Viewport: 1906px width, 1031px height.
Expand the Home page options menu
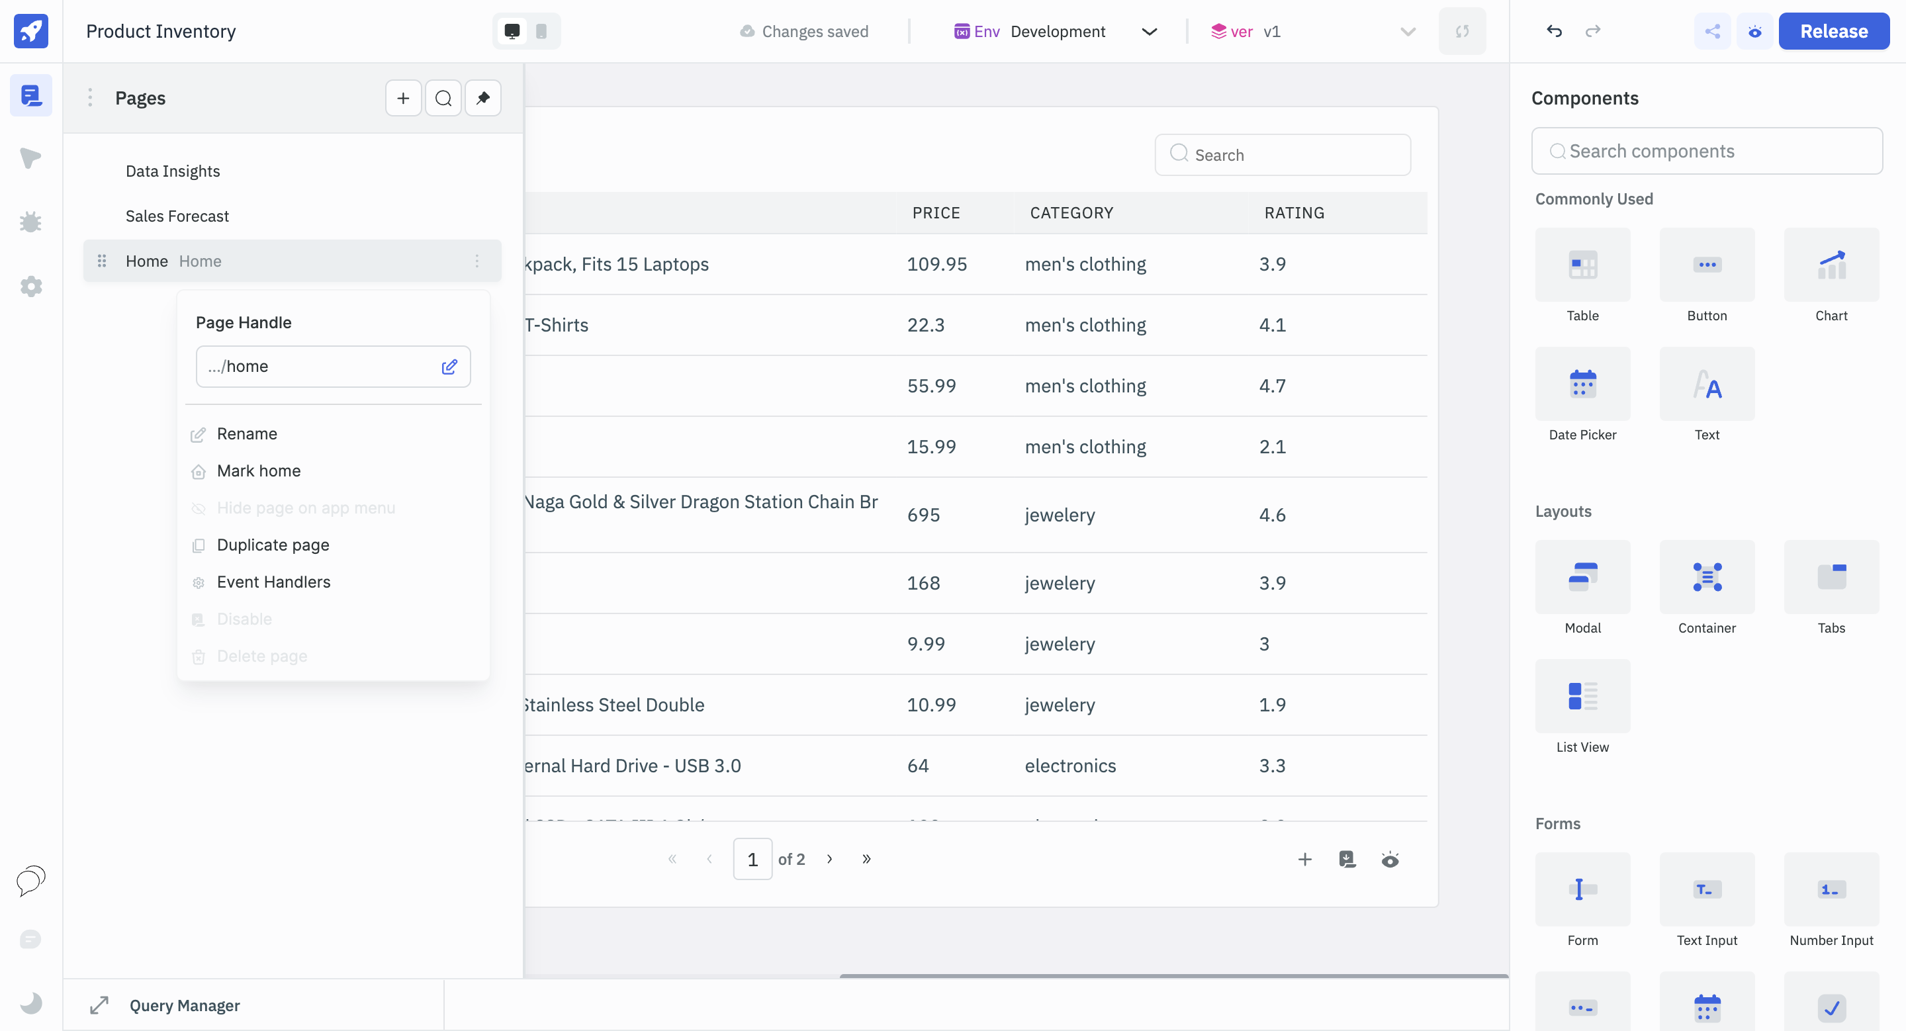tap(476, 261)
